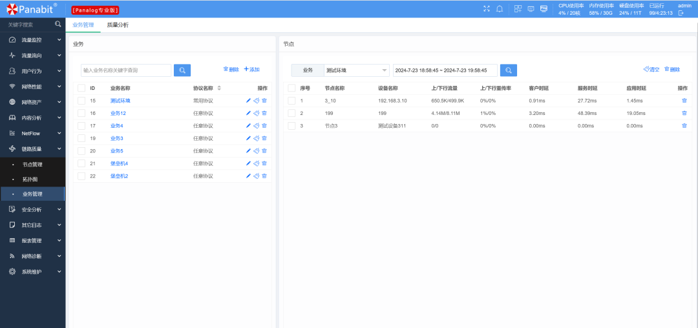Expand 安全分析 sidebar menu
Screen dimensions: 698x328
[x=32, y=209]
